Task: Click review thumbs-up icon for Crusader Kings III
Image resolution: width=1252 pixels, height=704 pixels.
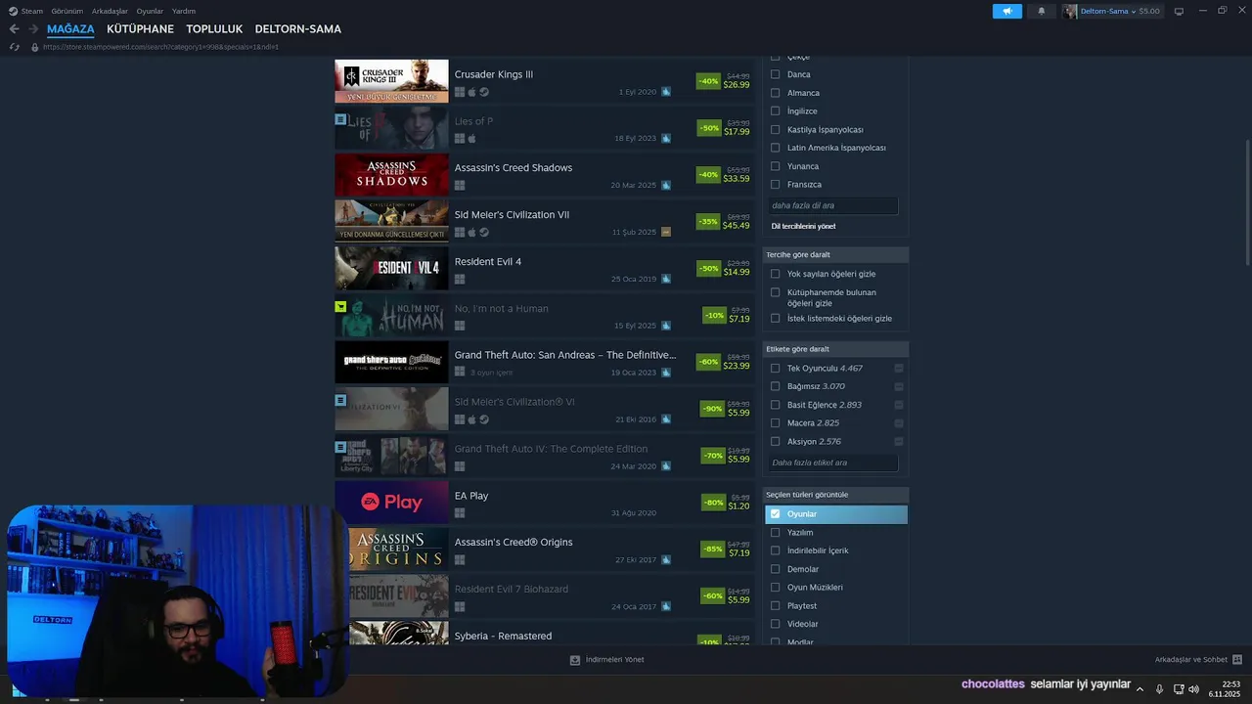Action: click(x=666, y=92)
